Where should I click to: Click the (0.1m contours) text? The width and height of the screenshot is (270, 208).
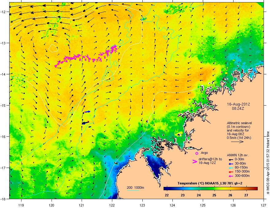click(238, 127)
